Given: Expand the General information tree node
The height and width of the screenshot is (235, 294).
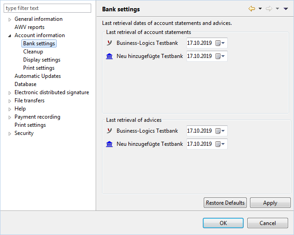Looking at the screenshot, I should tap(10, 19).
